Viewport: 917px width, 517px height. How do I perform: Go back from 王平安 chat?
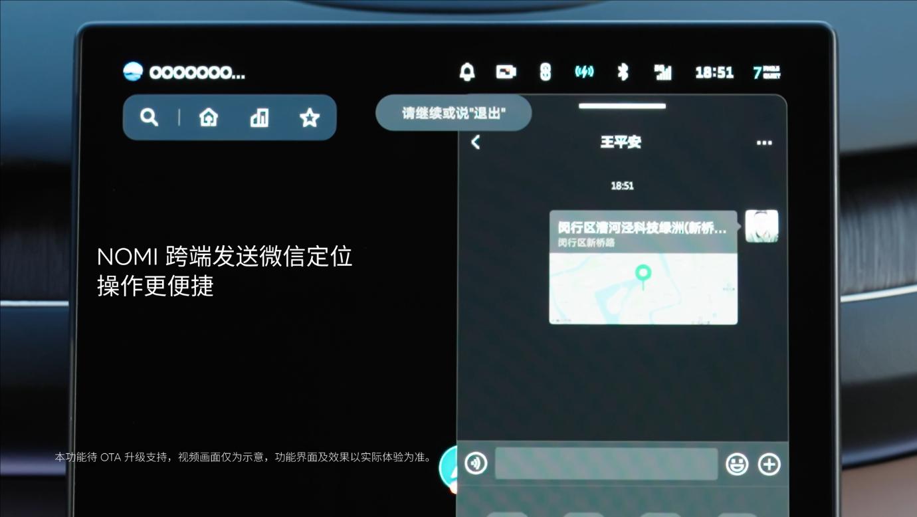click(x=475, y=142)
